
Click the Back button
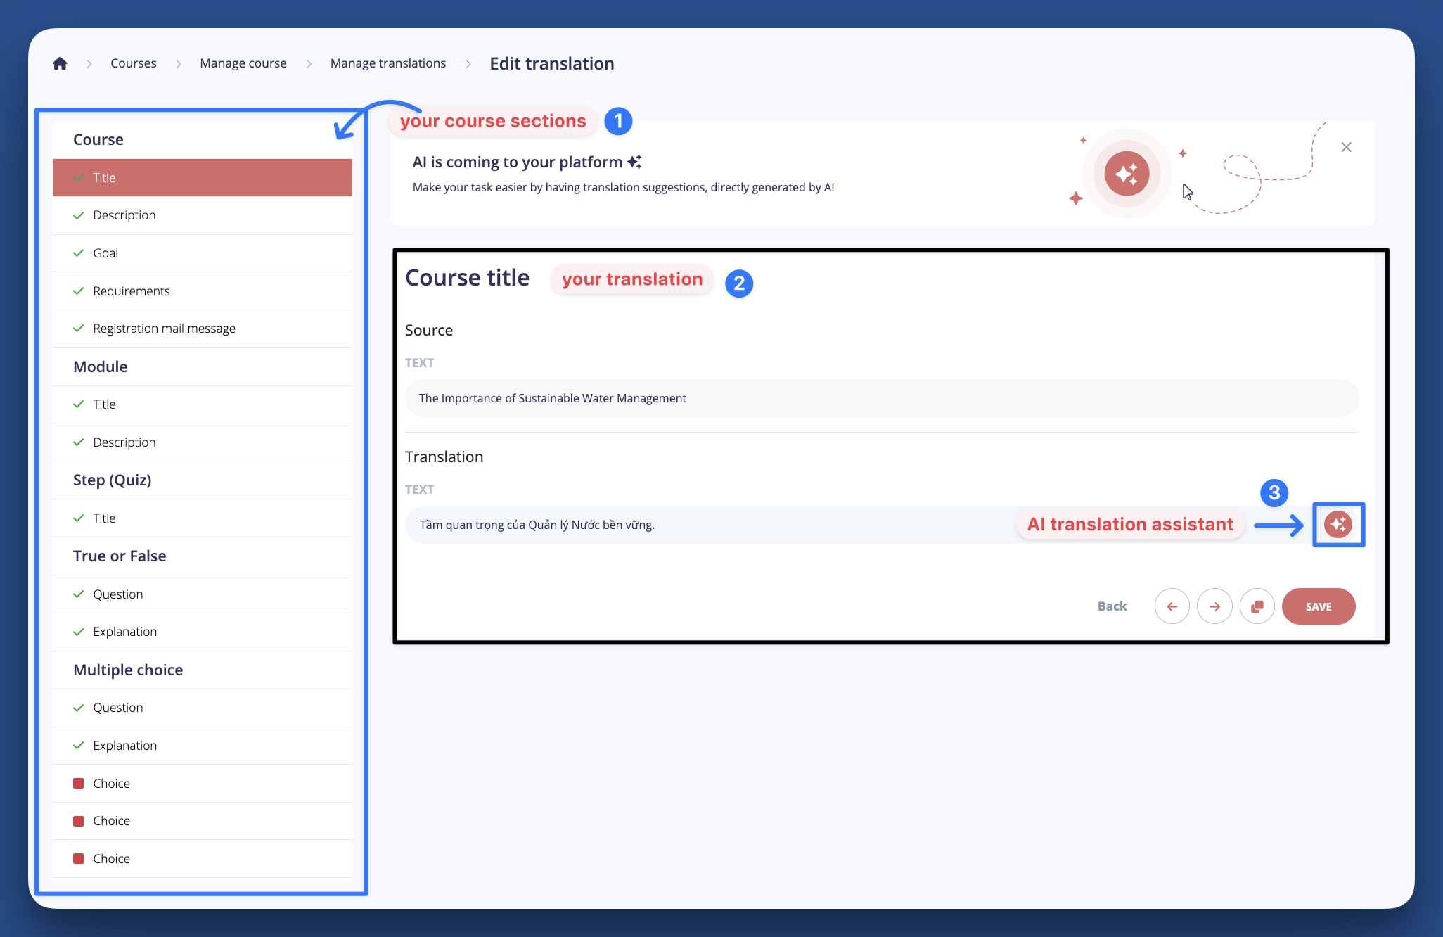pyautogui.click(x=1112, y=606)
